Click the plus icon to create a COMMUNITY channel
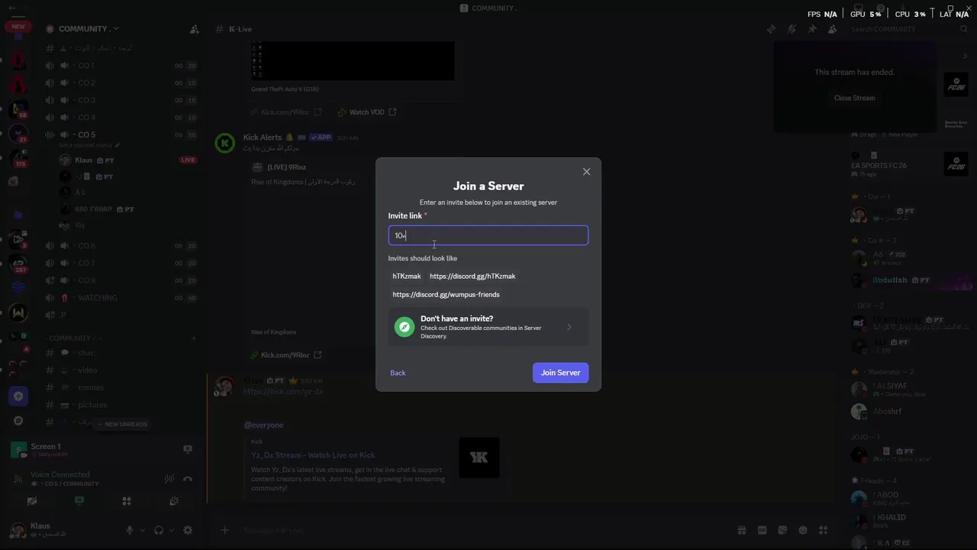Viewport: 977px width, 550px height. [x=194, y=338]
